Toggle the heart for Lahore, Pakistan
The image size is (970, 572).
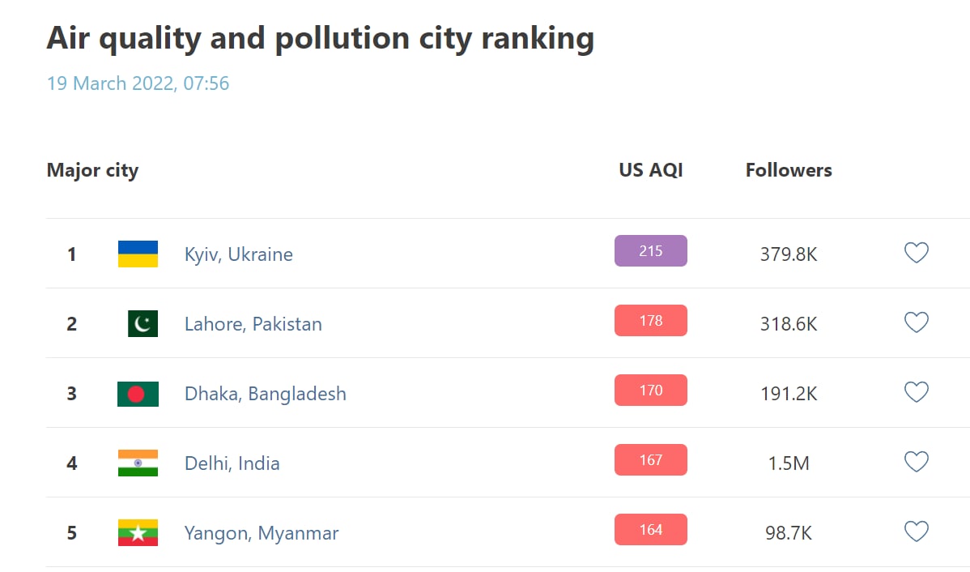click(916, 323)
